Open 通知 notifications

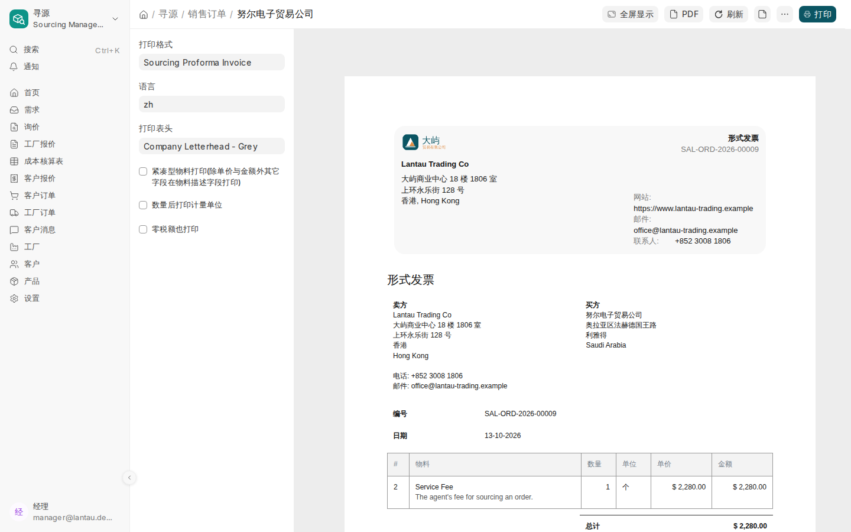(x=65, y=67)
